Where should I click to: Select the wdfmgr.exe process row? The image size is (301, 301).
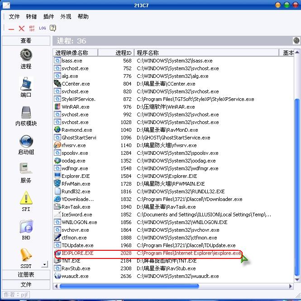173,168
